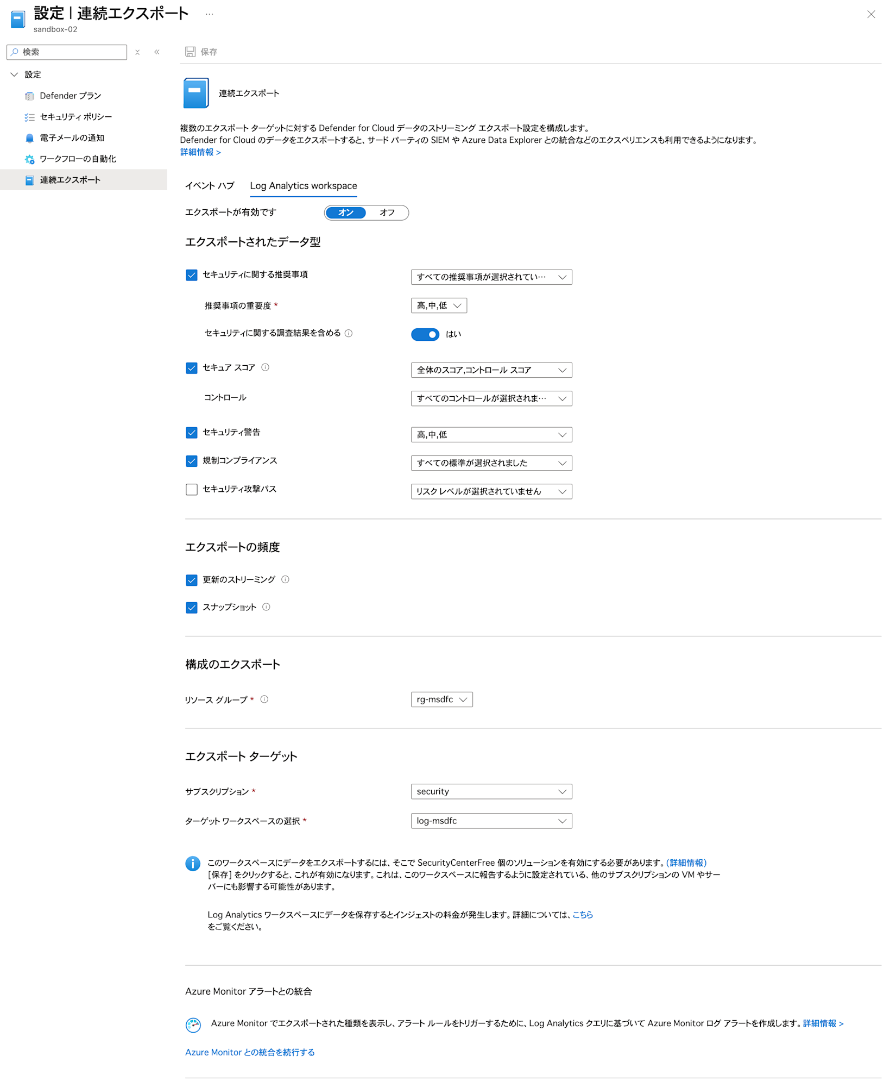Switch to イベント ハブ tab
Viewport: 890px width, 1087px height.
click(x=210, y=186)
